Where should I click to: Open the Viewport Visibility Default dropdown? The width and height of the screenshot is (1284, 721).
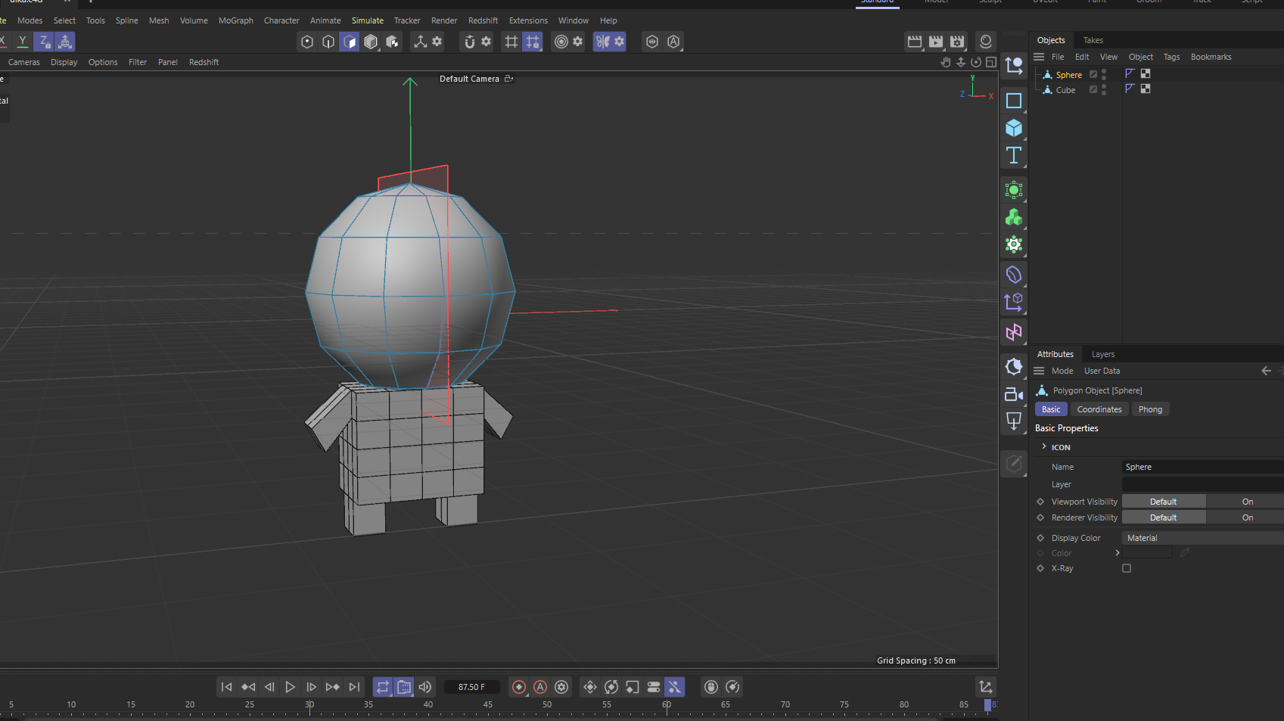[x=1163, y=502]
